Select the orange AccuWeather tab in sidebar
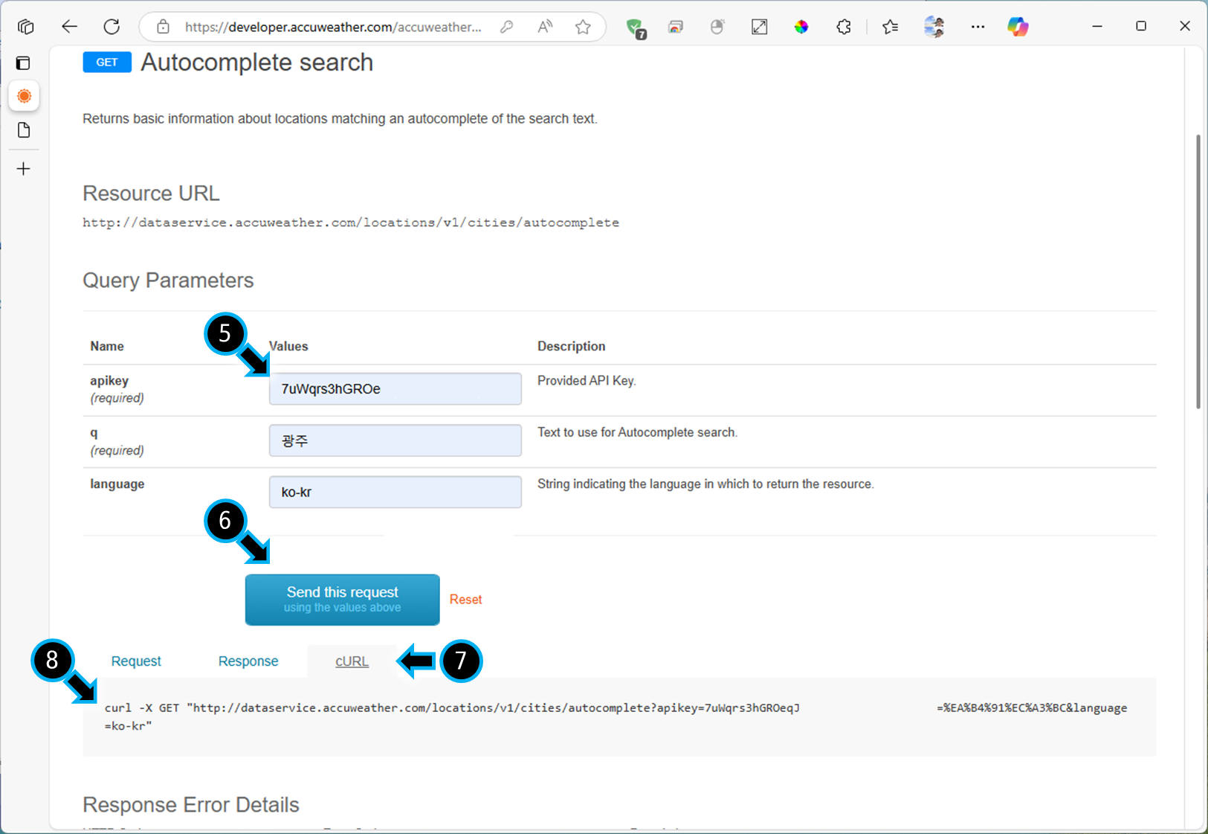This screenshot has width=1208, height=834. (x=24, y=96)
